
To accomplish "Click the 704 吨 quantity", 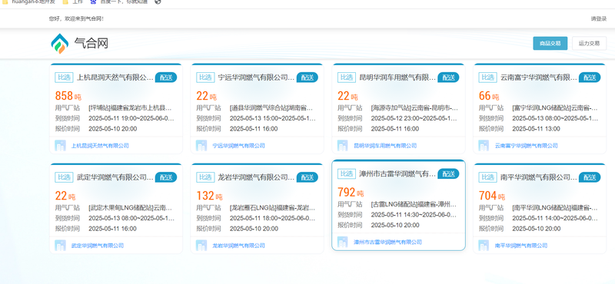I will (x=492, y=196).
